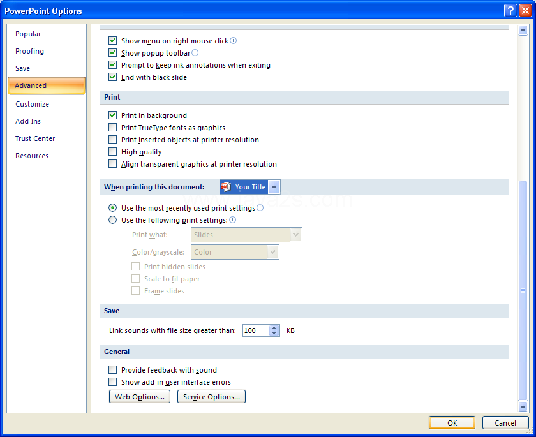Click the Link sounds size input field
Image resolution: width=536 pixels, height=437 pixels.
point(256,330)
